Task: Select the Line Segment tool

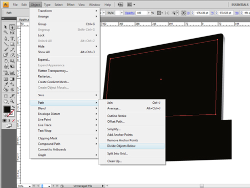Action: 5,44
